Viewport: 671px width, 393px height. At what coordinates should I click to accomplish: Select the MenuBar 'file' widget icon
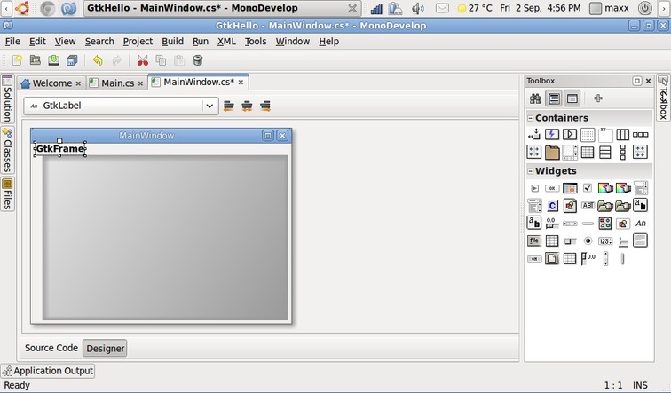[534, 240]
